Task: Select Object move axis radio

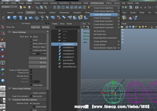Action: coord(31,37)
